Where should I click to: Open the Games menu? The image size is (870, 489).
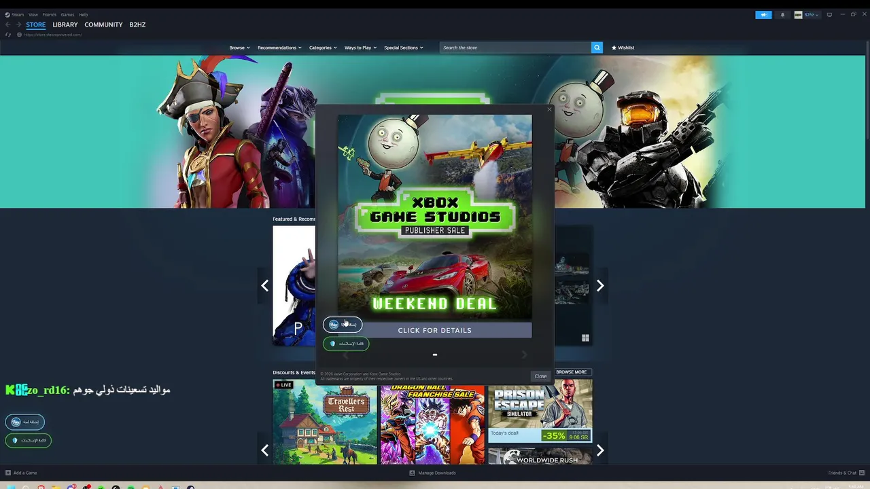pyautogui.click(x=67, y=14)
